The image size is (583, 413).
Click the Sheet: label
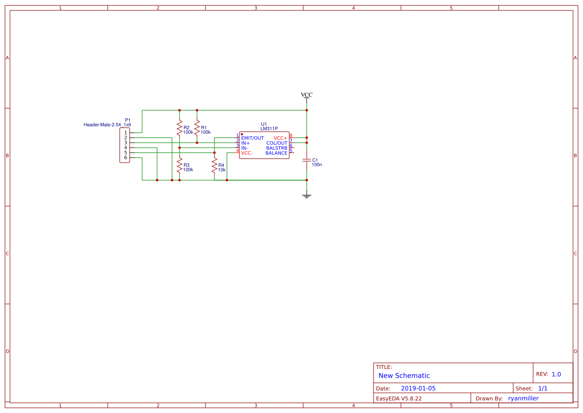[x=524, y=389]
